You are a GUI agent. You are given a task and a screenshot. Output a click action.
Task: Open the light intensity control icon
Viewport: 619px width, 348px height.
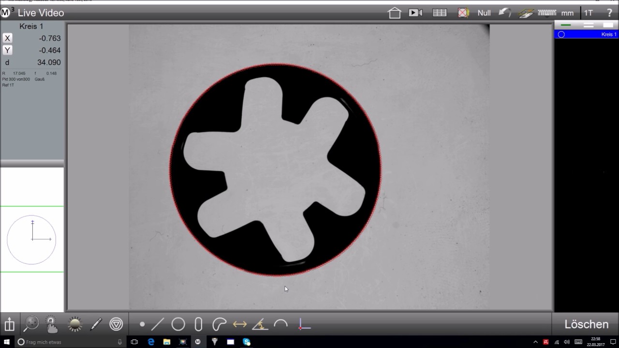coord(74,324)
